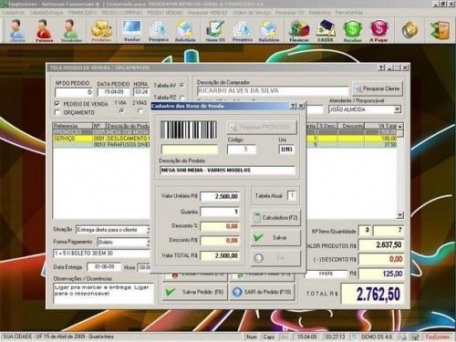Viewport: 456px width, 342px height.
Task: Open the Fornecedores toolbar icon
Action: (44, 30)
